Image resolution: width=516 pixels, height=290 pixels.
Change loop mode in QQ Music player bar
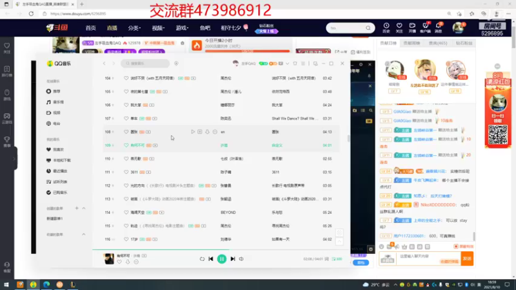pos(202,259)
